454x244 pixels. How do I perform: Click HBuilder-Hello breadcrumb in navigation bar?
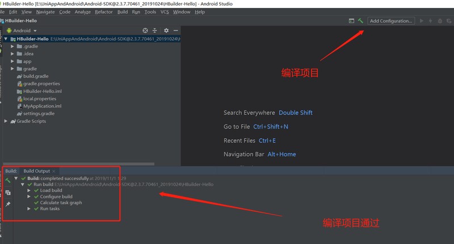tap(21, 21)
